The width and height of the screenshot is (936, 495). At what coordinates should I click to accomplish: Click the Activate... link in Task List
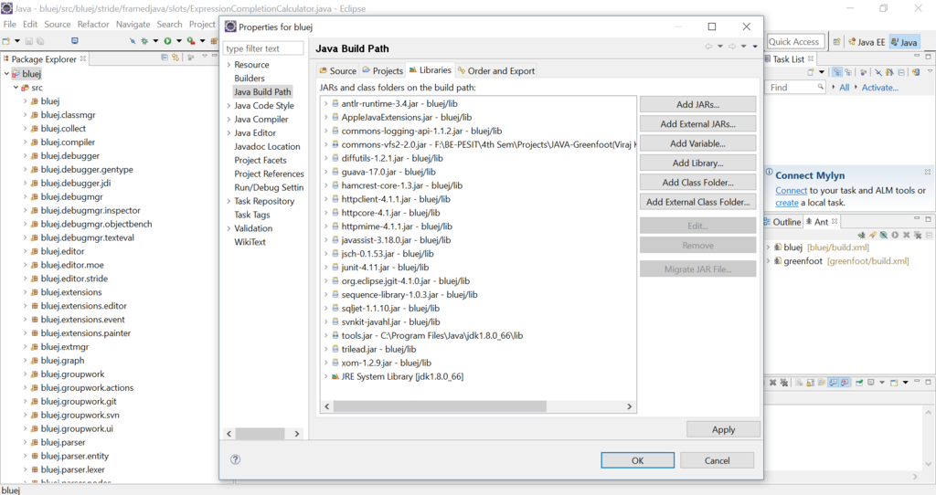(x=879, y=87)
